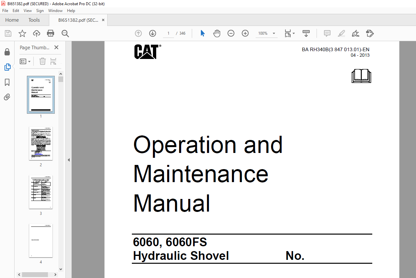Open the View menu

[28, 11]
